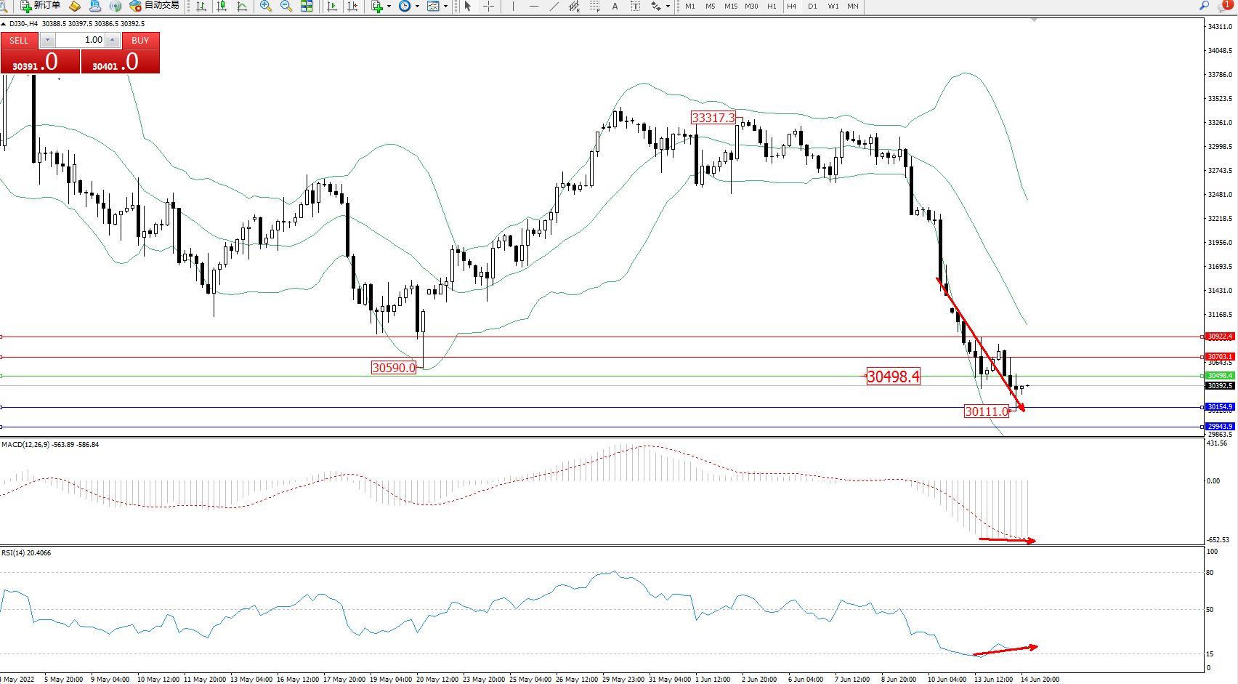The image size is (1238, 684).
Task: Click the lot volume input field
Action: click(80, 40)
